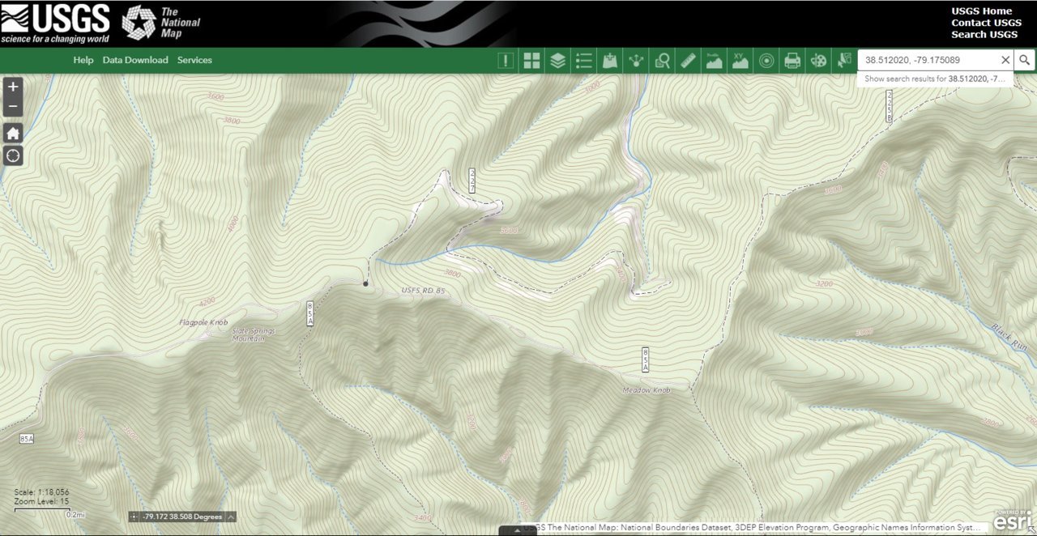Clear the coordinate search box text
This screenshot has height=536, width=1037.
[1005, 60]
